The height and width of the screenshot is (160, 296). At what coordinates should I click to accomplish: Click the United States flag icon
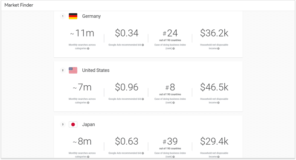(x=73, y=70)
